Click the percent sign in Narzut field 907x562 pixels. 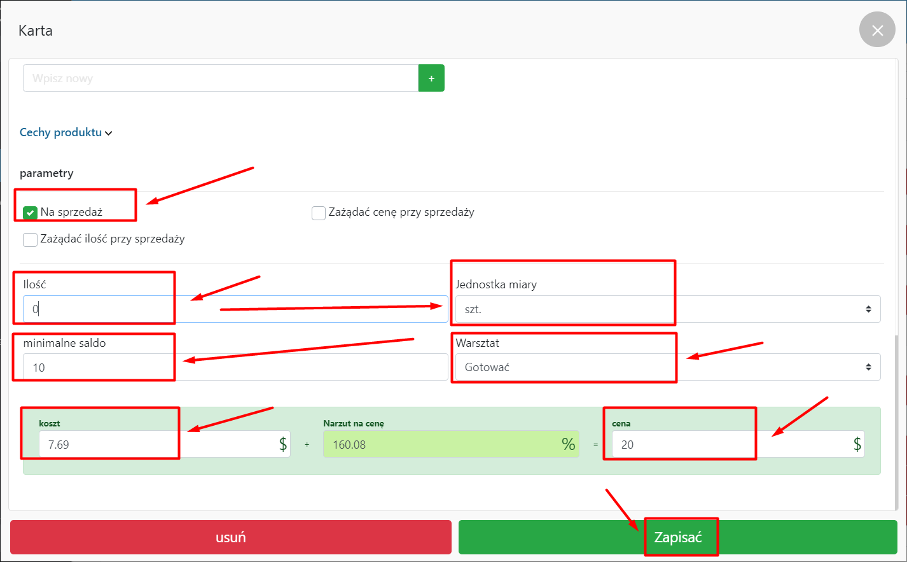(x=568, y=444)
